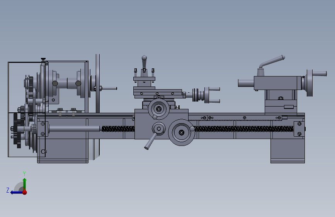Select the tailstock quill protruding toward the carriage

coord(246,83)
